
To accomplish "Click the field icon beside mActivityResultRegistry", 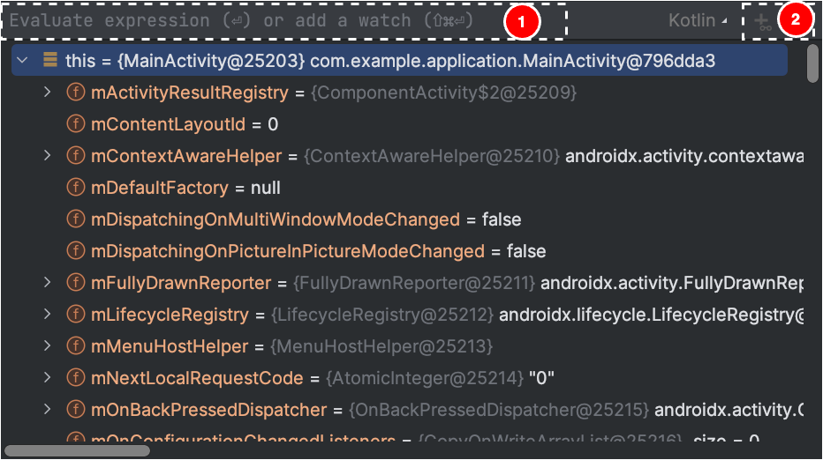I will [x=76, y=93].
